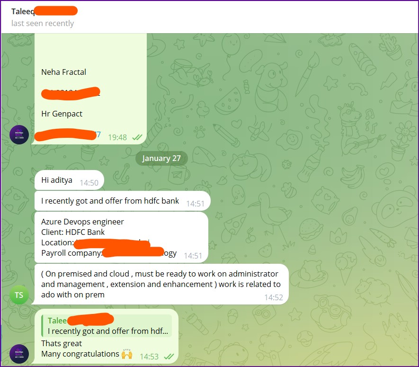Open the redacted phone link under Hr Genpact
Image resolution: width=419 pixels, height=367 pixels.
(x=68, y=134)
